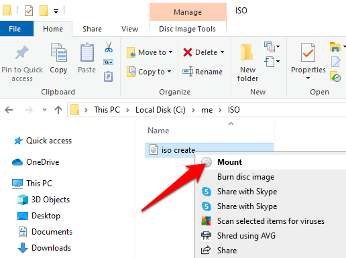Expand the Delete dropdown arrow

(x=223, y=52)
